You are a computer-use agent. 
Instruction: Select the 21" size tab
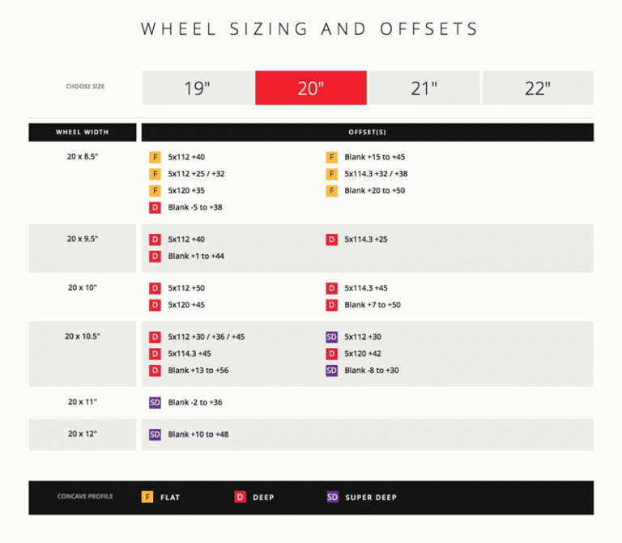[424, 88]
